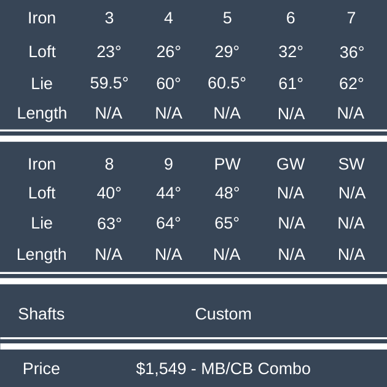This screenshot has height=387, width=387.
Task: Click the Price row label
Action: [x=41, y=369]
